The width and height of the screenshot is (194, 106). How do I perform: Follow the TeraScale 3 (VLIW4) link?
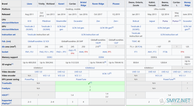point(47,28)
